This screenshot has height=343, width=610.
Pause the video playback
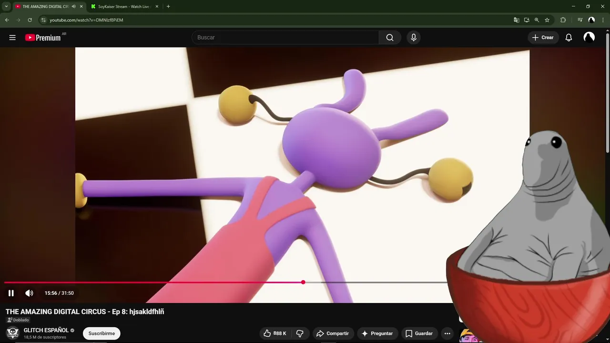pos(11,293)
